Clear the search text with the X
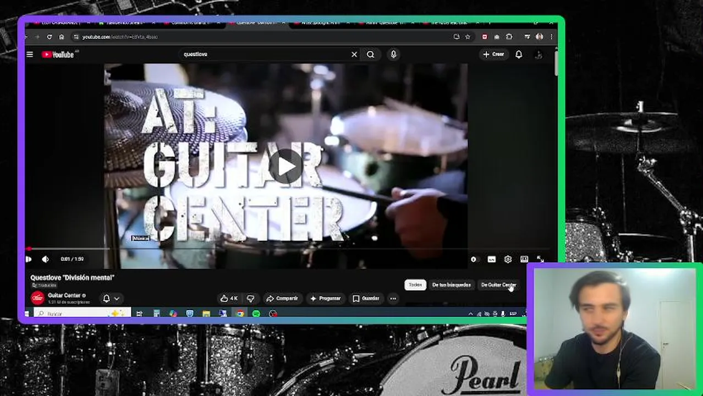Screen dimensions: 703x396 354,54
